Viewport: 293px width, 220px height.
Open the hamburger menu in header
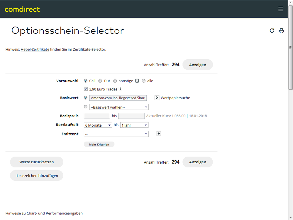click(x=281, y=9)
